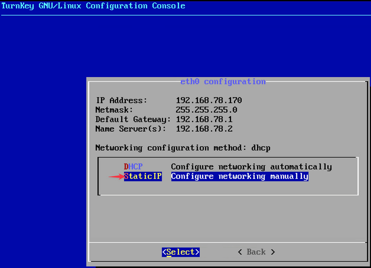Click the Select button
Screen dimensions: 371x268
[181, 252]
